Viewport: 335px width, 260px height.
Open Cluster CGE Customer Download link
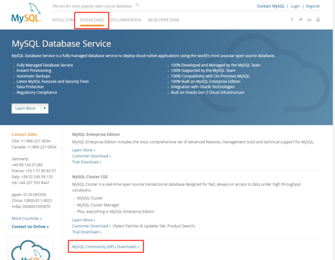pyautogui.click(x=91, y=226)
